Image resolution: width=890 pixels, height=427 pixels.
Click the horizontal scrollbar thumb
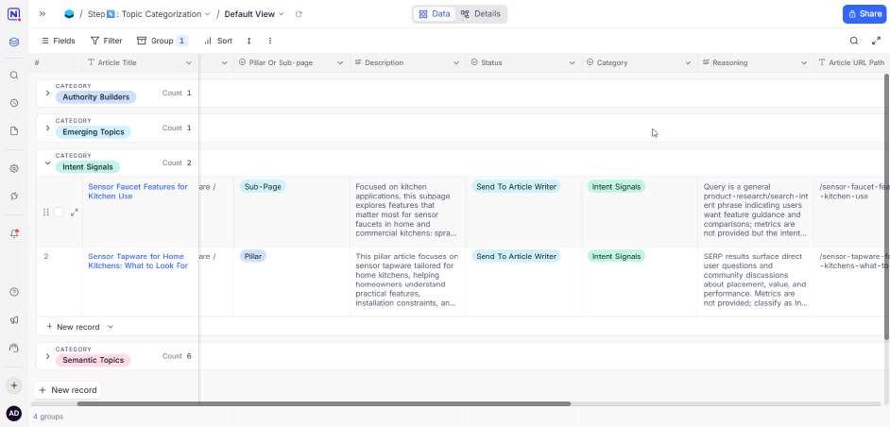(x=323, y=404)
